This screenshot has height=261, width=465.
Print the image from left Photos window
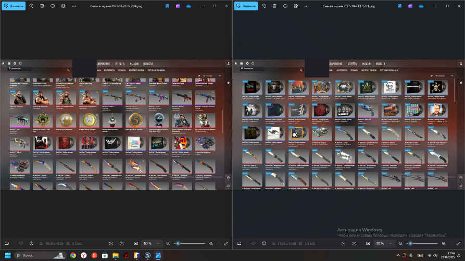pyautogui.click(x=53, y=6)
